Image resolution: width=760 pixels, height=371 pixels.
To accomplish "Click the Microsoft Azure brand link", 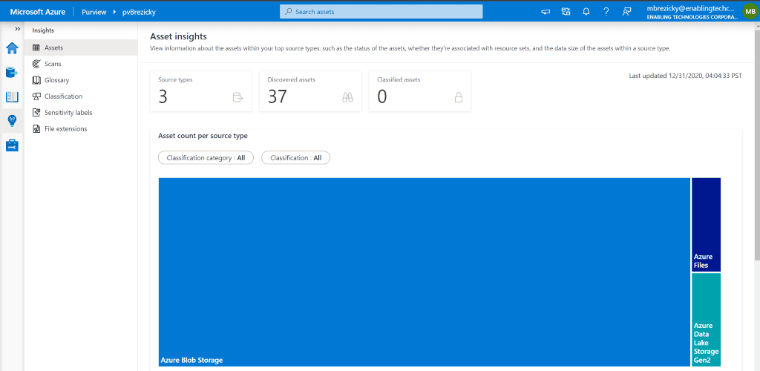I will (x=38, y=12).
